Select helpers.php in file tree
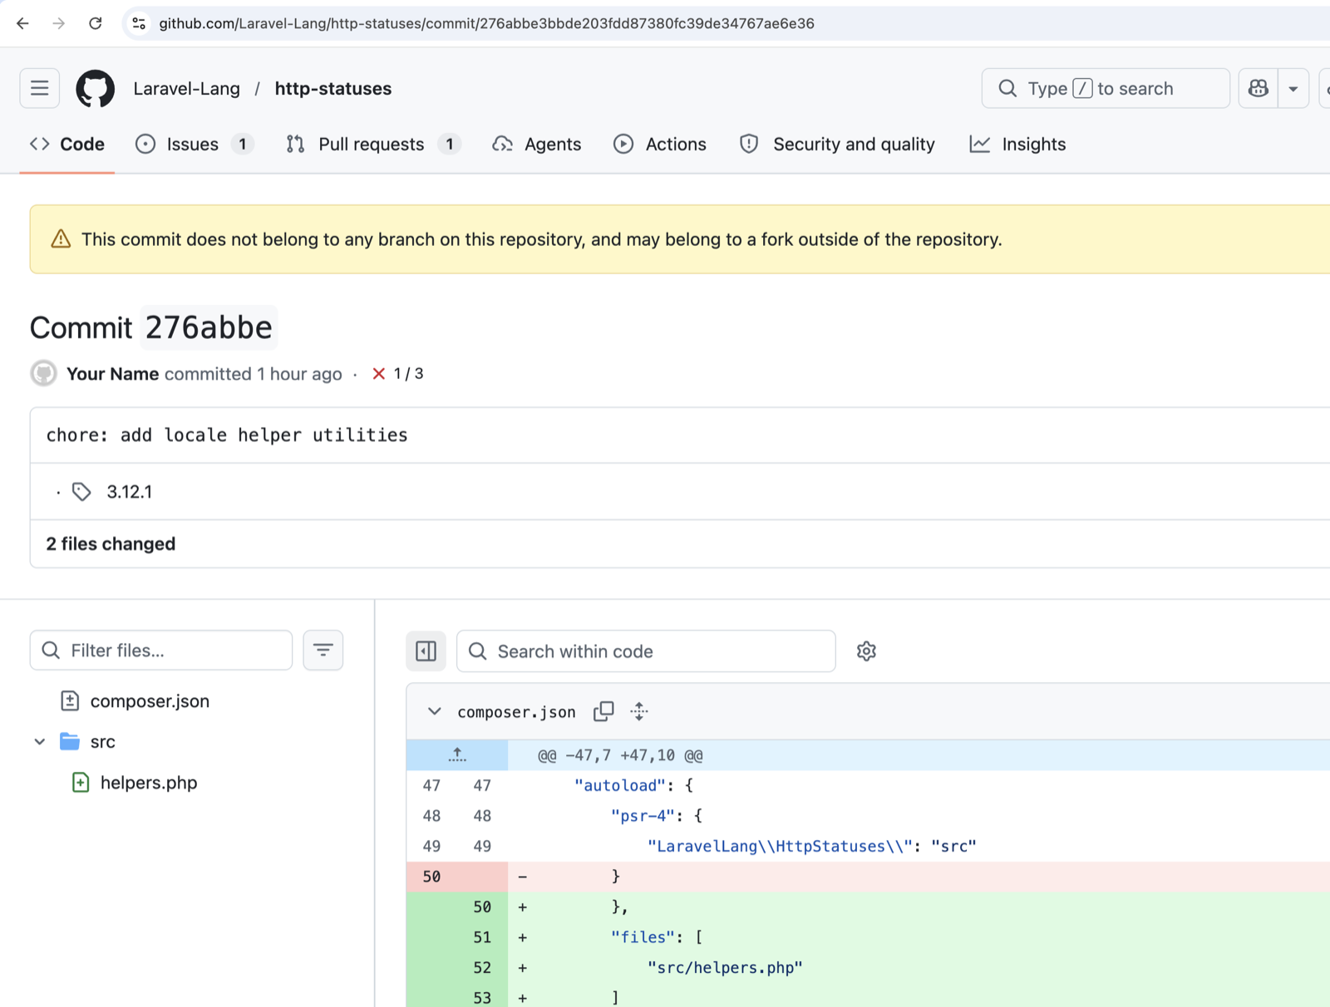The height and width of the screenshot is (1007, 1330). pos(149,783)
